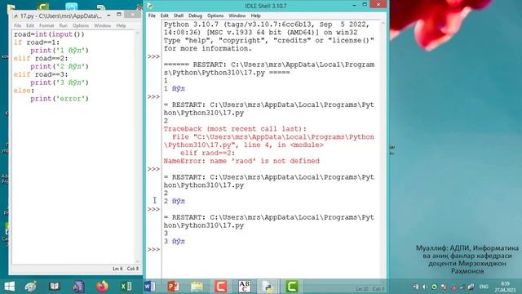
Task: Open the Help menu in IDLE Shell
Action: (x=255, y=16)
